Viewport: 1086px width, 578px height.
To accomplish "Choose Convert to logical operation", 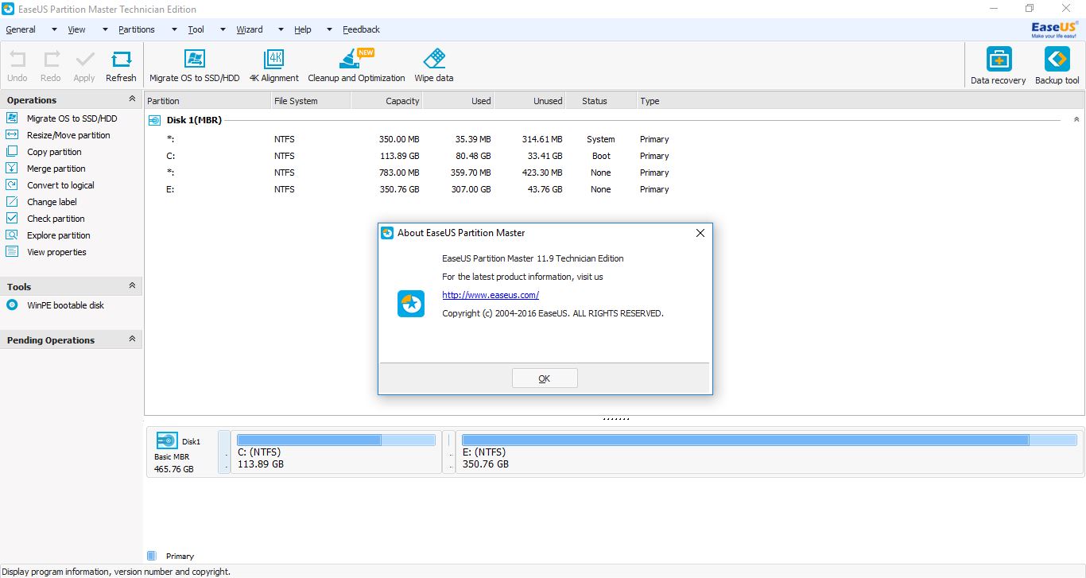I will coord(60,185).
